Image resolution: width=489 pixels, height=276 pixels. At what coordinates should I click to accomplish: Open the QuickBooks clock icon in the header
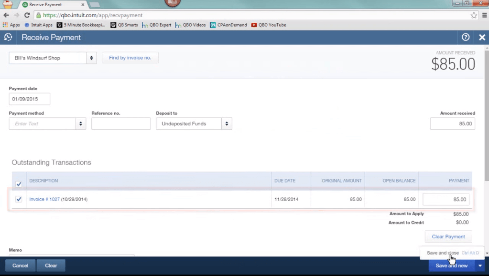[x=8, y=37]
